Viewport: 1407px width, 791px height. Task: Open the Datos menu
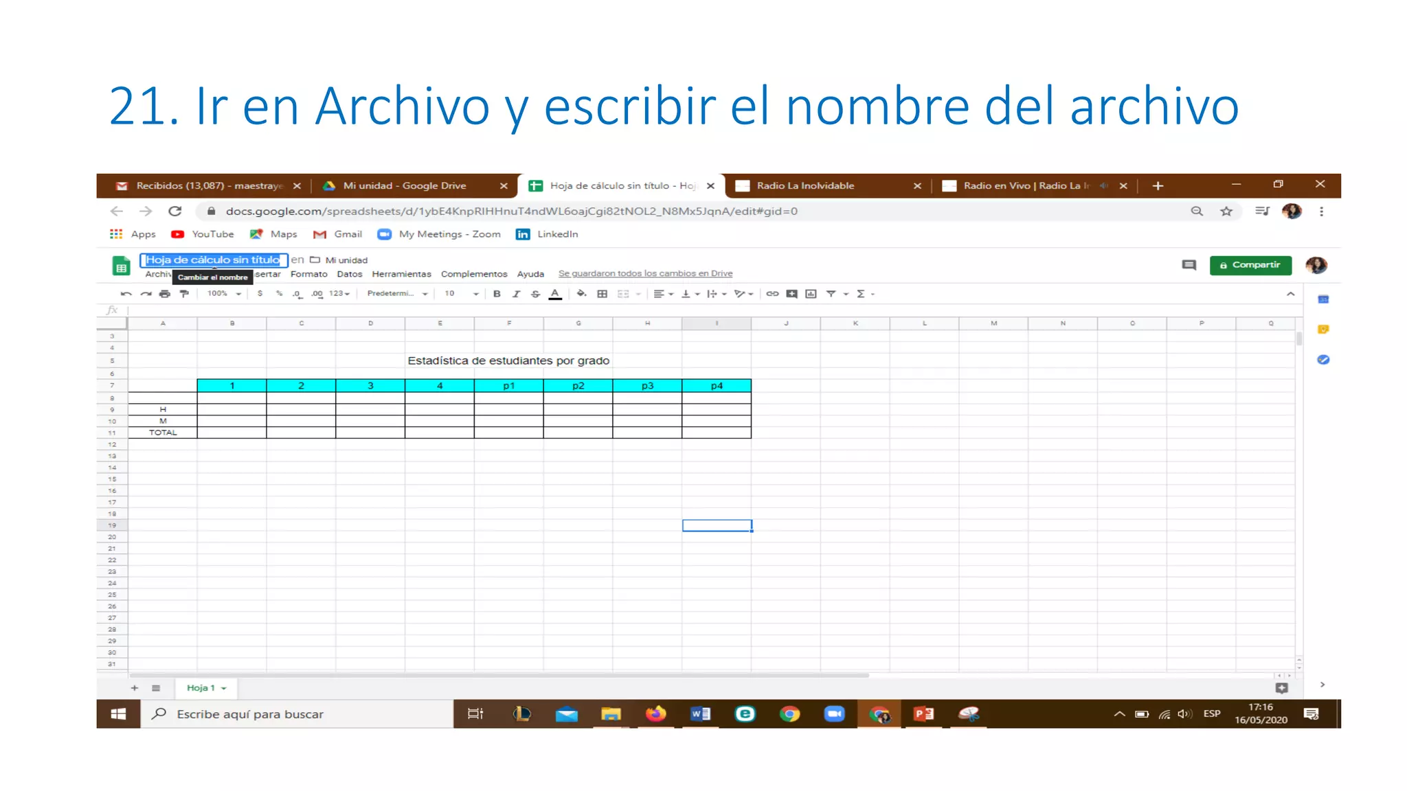350,274
